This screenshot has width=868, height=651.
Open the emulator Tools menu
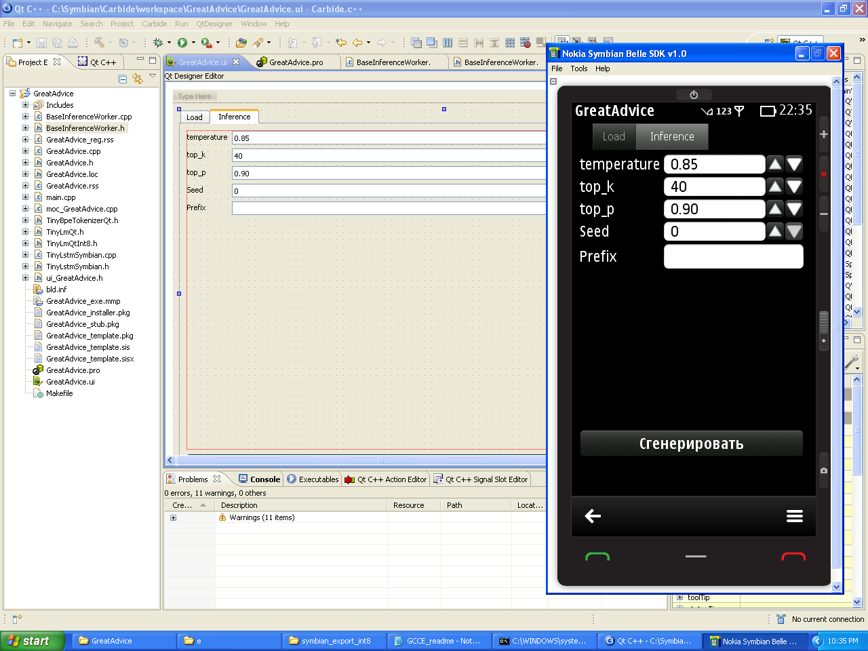579,68
